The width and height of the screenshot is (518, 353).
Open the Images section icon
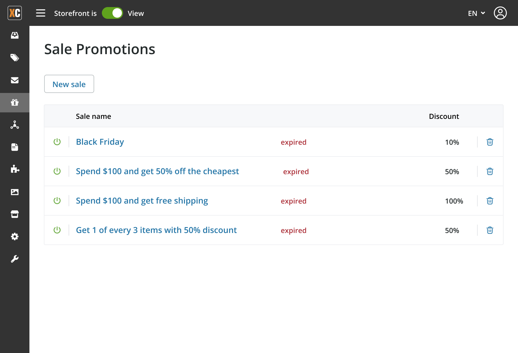(15, 192)
